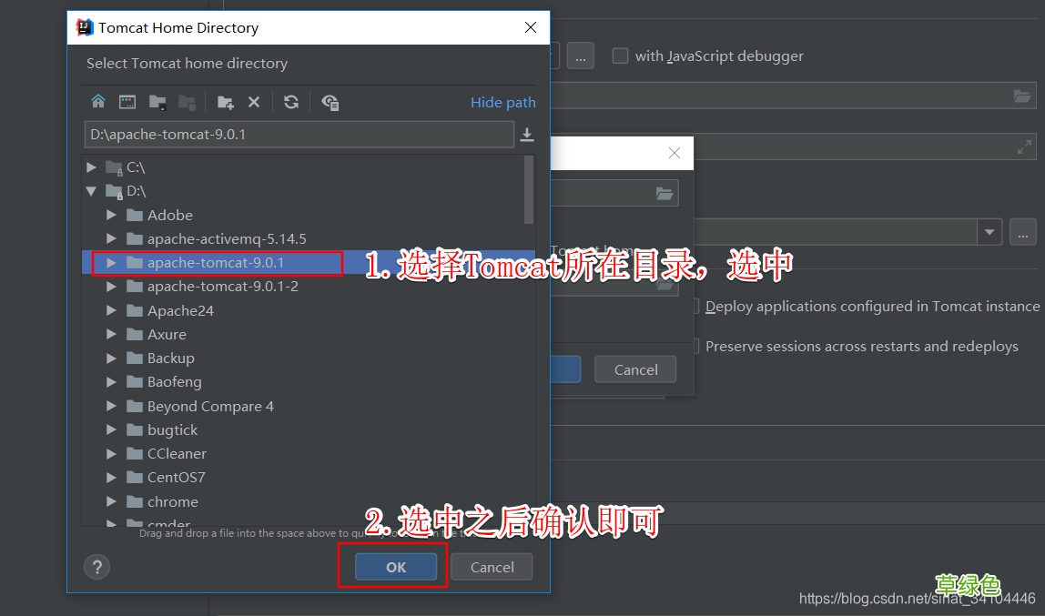Click the 'Hide path' link

click(x=503, y=102)
